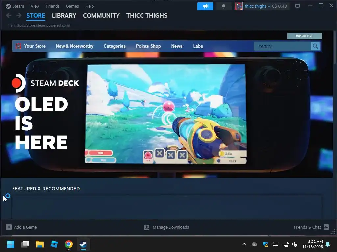Image resolution: width=337 pixels, height=252 pixels.
Task: Open Google Chrome from the taskbar
Action: point(69,244)
